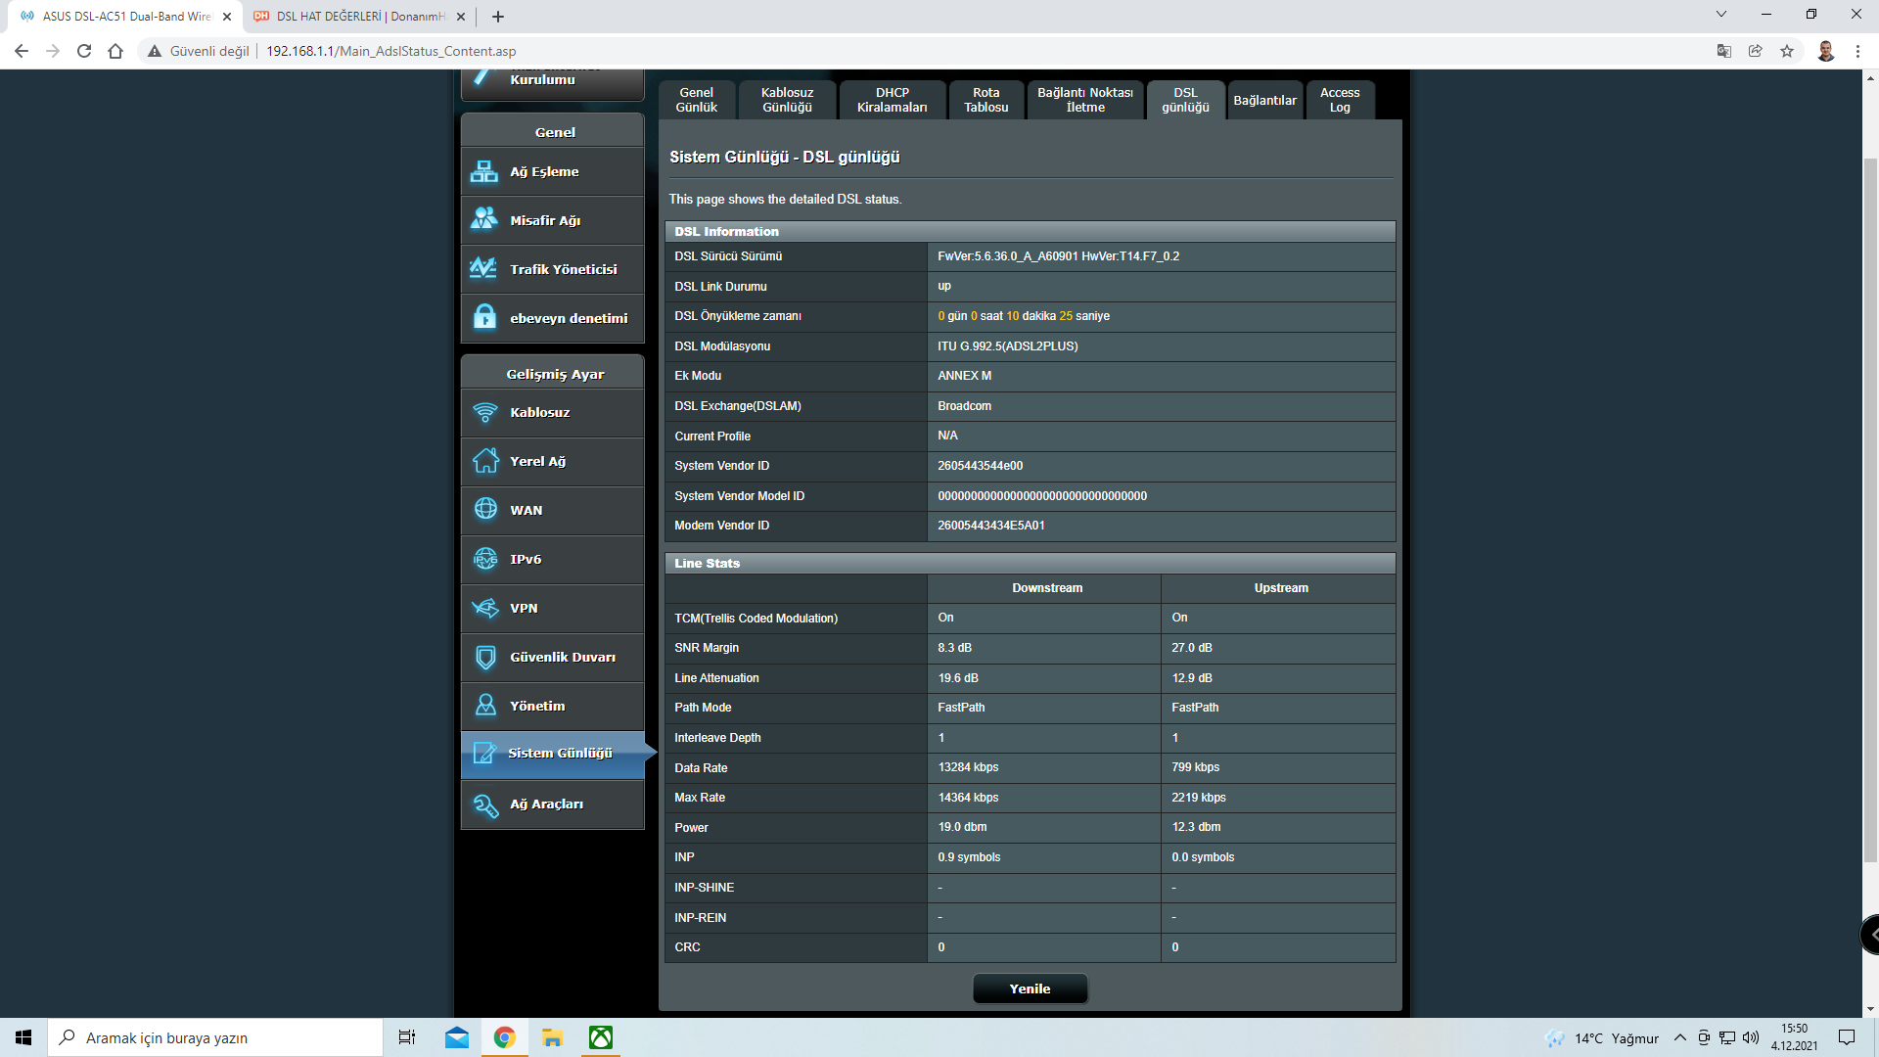Open the Ağ Araçları network tools icon
This screenshot has width=1879, height=1057.
tap(484, 804)
